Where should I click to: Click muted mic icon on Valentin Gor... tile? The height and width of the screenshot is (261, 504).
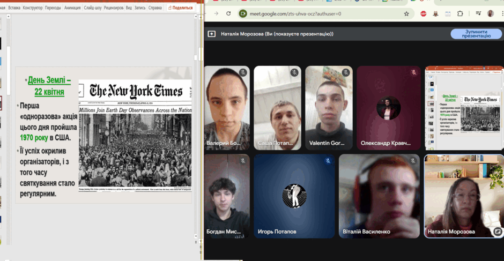346,72
